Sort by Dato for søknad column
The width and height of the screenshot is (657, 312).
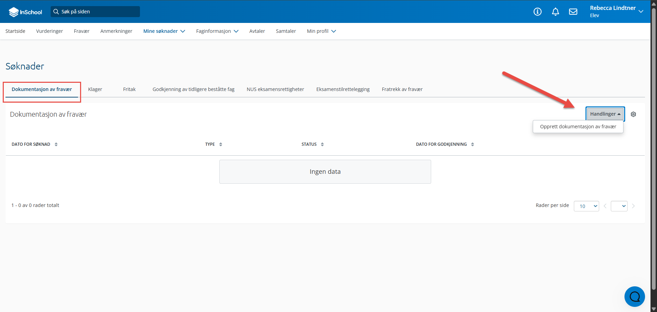coord(56,144)
